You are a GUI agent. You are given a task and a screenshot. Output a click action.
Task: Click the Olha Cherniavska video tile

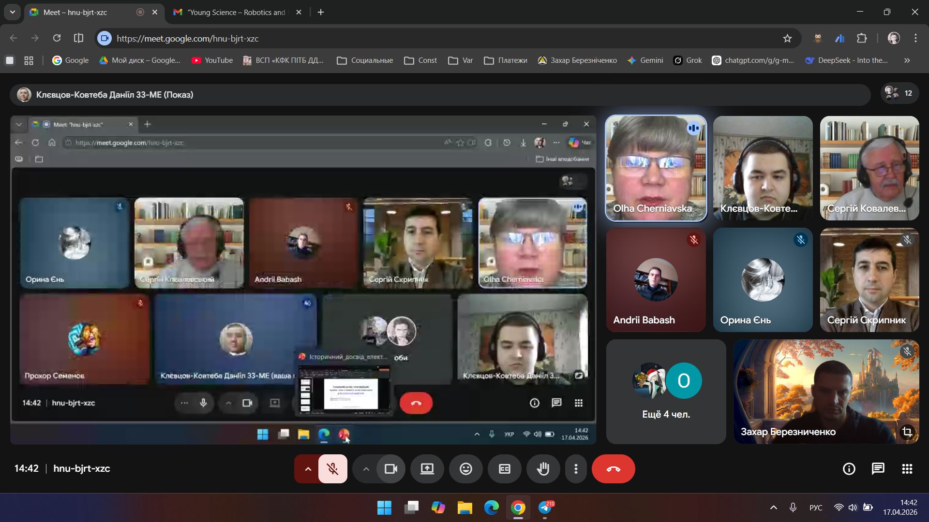click(x=656, y=168)
